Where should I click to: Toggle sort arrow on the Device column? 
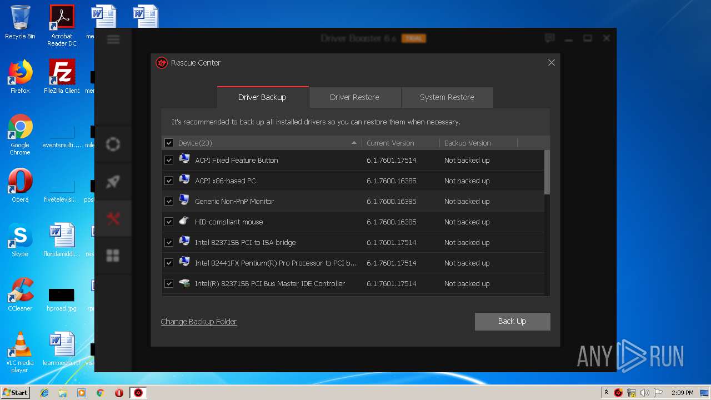point(354,143)
